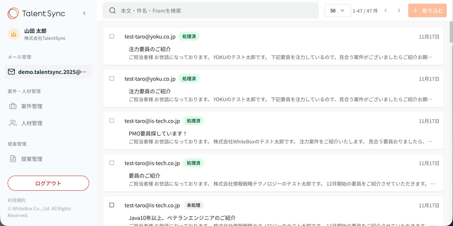Viewport: 453px width, 226px height.
Task: Check the PMO要員探しています email checkbox
Action: pyautogui.click(x=112, y=121)
